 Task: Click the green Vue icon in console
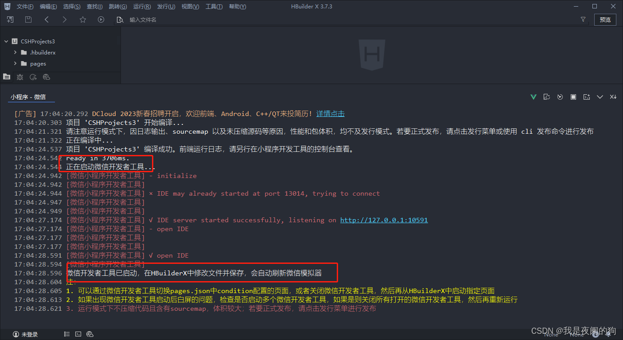pyautogui.click(x=533, y=97)
